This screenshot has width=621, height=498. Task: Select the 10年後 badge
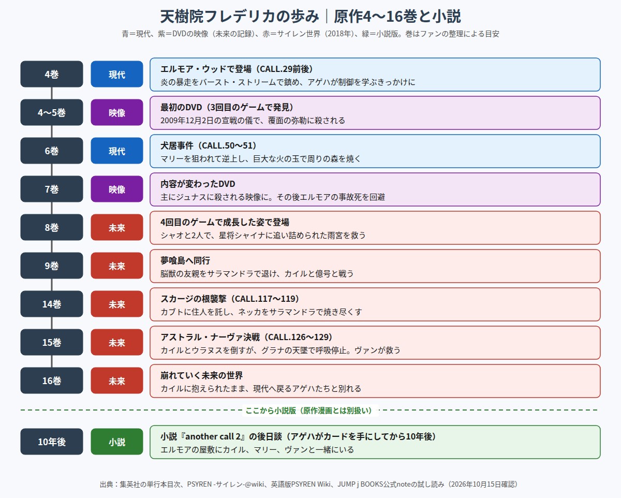(x=52, y=442)
